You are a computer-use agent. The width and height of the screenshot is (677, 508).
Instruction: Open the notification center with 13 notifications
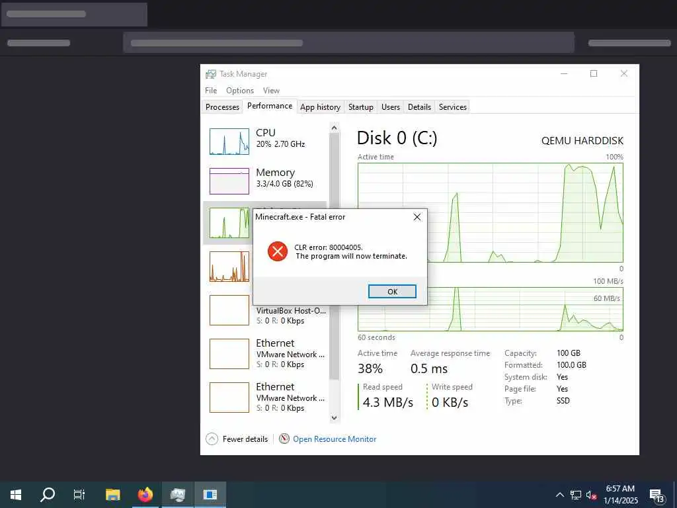coord(657,495)
